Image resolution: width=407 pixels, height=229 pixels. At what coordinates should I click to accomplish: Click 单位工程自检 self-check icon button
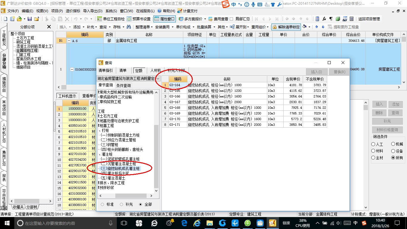coord(111,19)
